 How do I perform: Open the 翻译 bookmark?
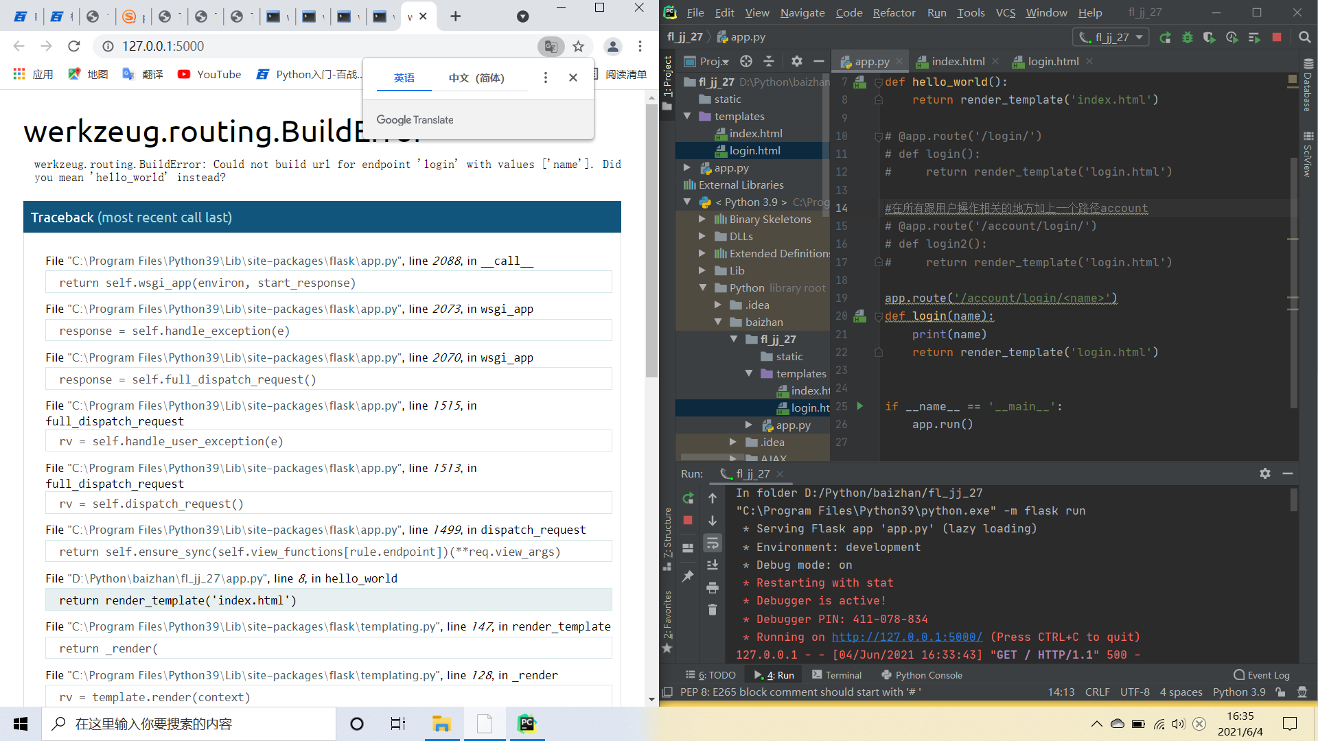pyautogui.click(x=143, y=74)
